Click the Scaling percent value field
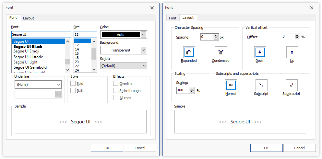Image resolution: width=322 pixels, height=159 pixels. [183, 90]
